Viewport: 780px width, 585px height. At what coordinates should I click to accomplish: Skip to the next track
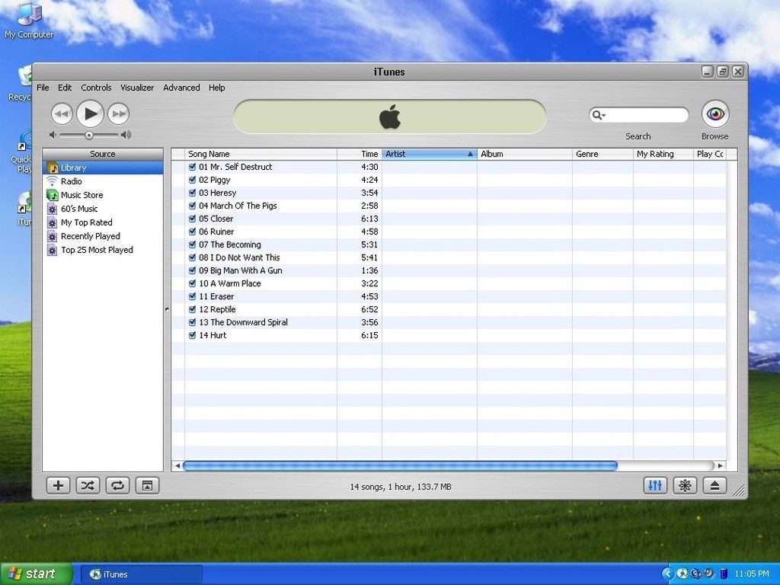[x=118, y=114]
